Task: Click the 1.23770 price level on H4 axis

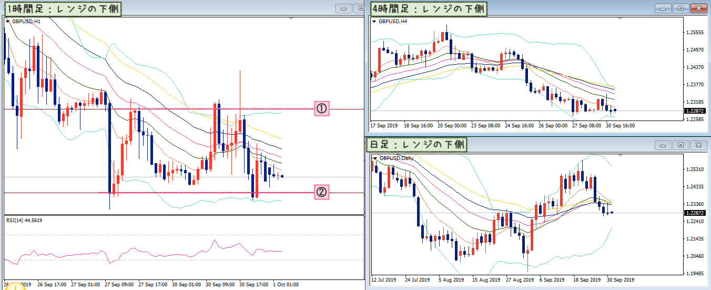Action: (x=695, y=84)
